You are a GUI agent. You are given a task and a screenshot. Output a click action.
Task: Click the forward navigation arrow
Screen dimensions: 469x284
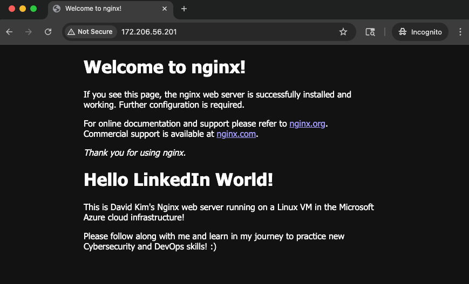pyautogui.click(x=29, y=32)
